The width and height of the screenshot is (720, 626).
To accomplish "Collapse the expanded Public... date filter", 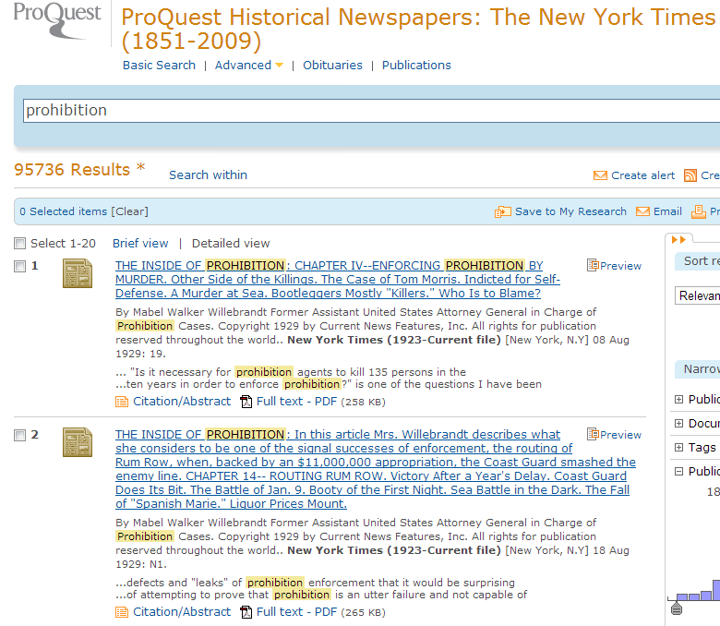I will [x=678, y=471].
